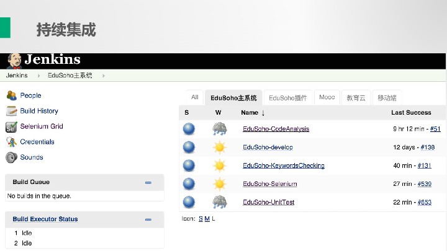This screenshot has width=447, height=251.
Task: Expand dropdown arrow after EduSoho主系统 breadcrumb
Action: click(104, 76)
